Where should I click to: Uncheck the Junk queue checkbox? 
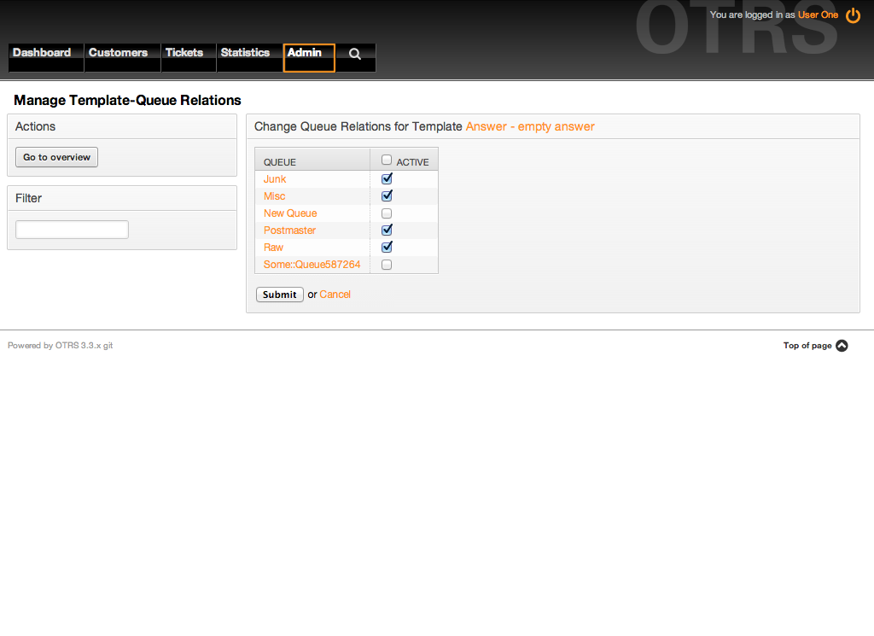point(387,179)
